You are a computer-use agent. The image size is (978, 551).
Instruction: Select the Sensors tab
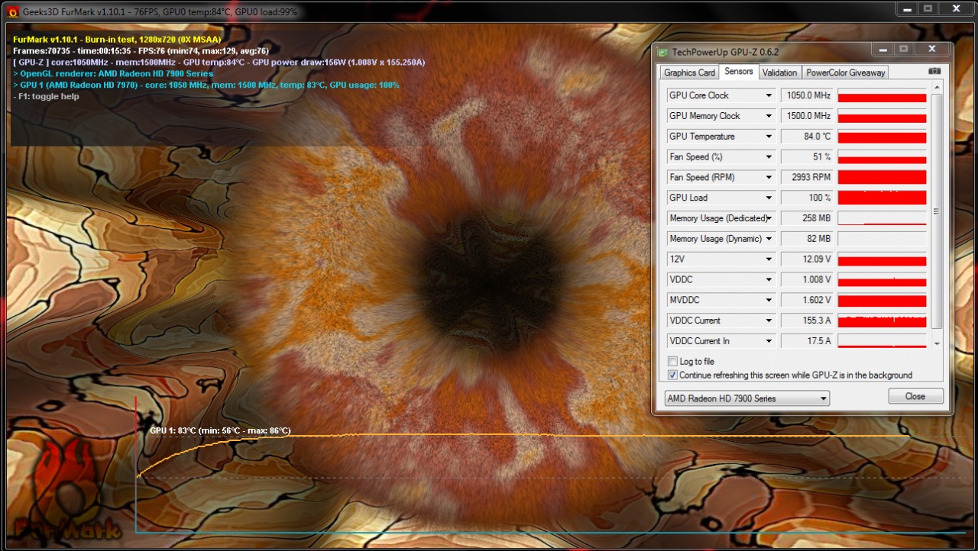pos(739,72)
